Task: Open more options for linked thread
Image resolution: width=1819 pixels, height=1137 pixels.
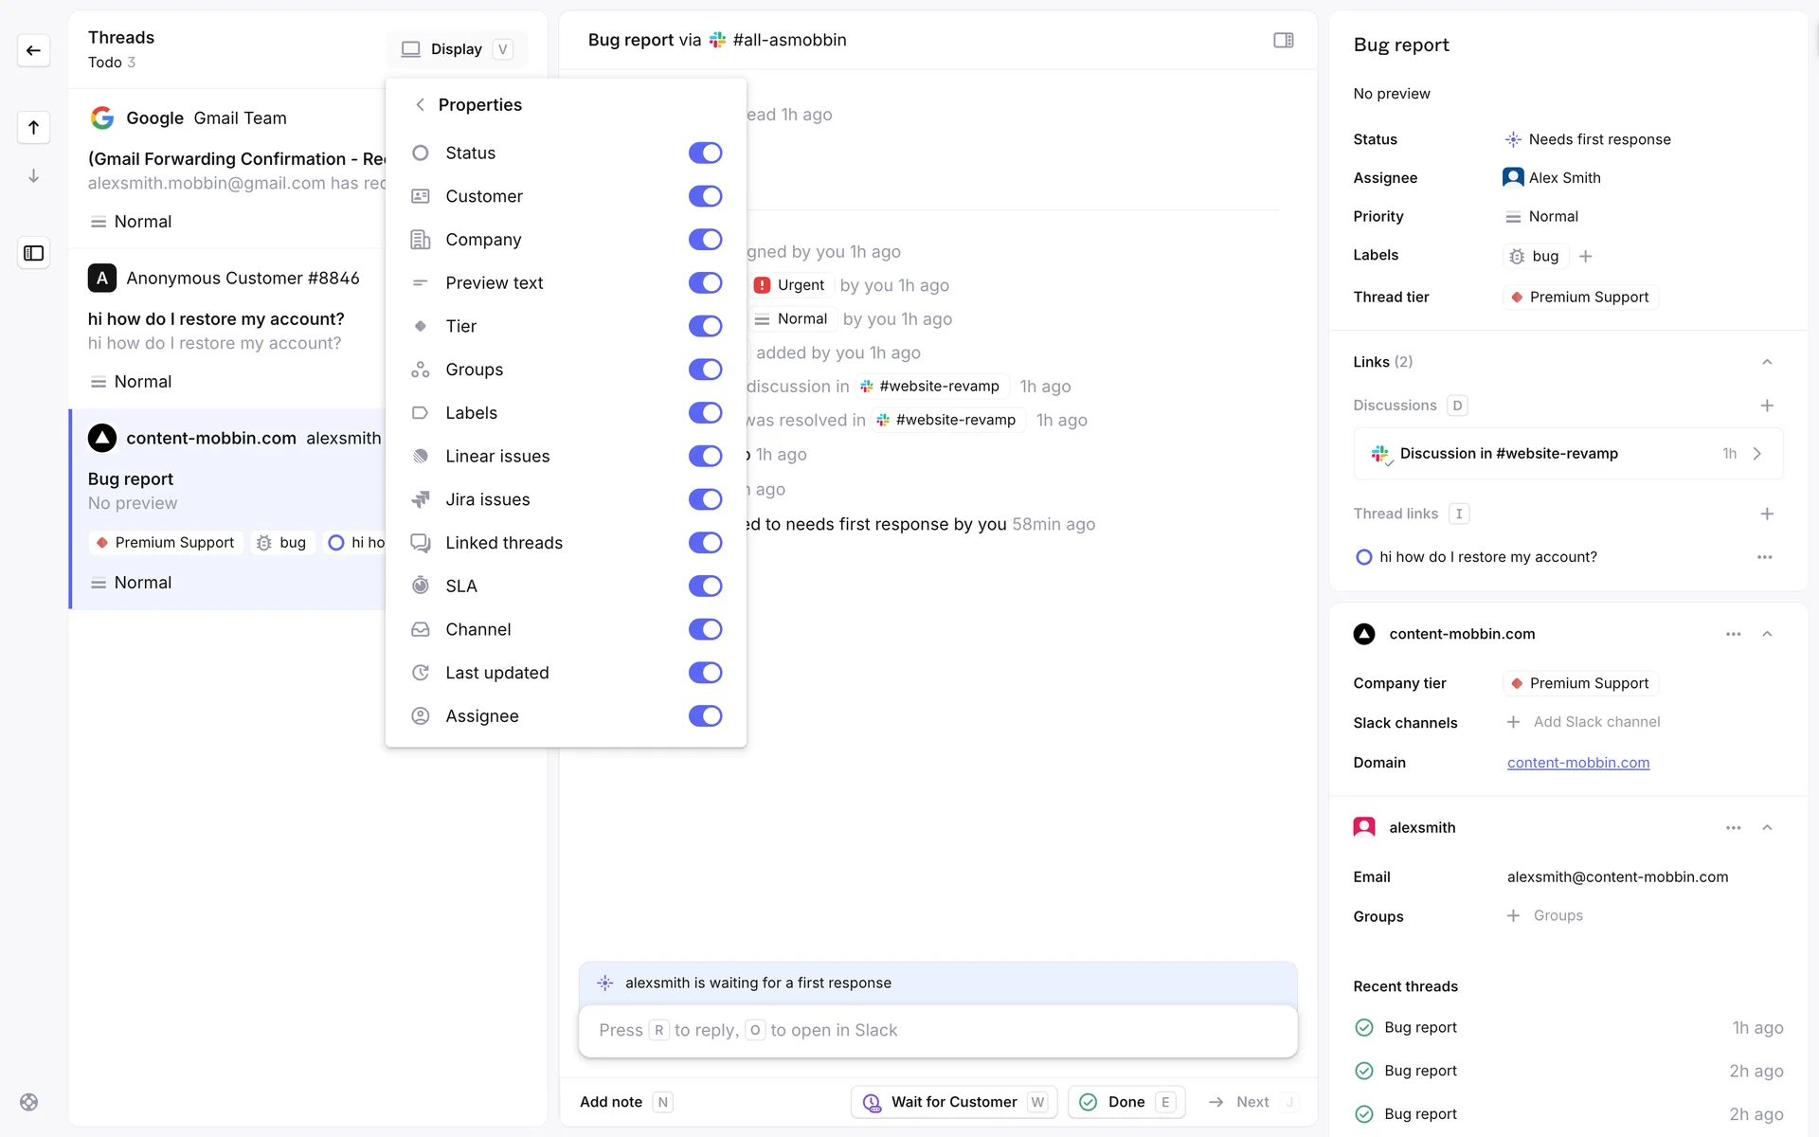Action: 1764,557
